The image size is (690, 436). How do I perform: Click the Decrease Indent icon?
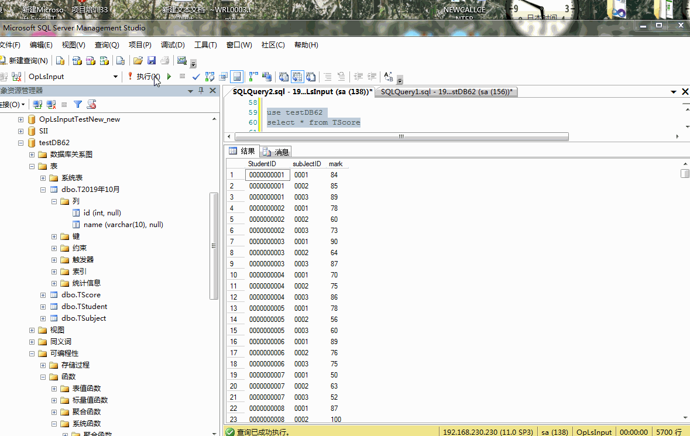pos(359,77)
